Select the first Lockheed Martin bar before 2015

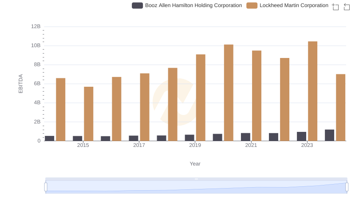(x=61, y=109)
